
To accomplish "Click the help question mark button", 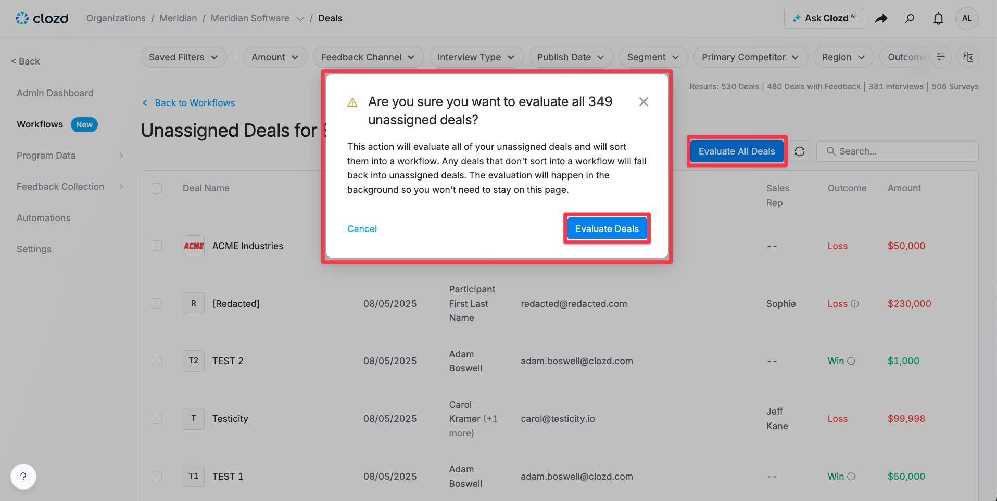I will [x=23, y=477].
